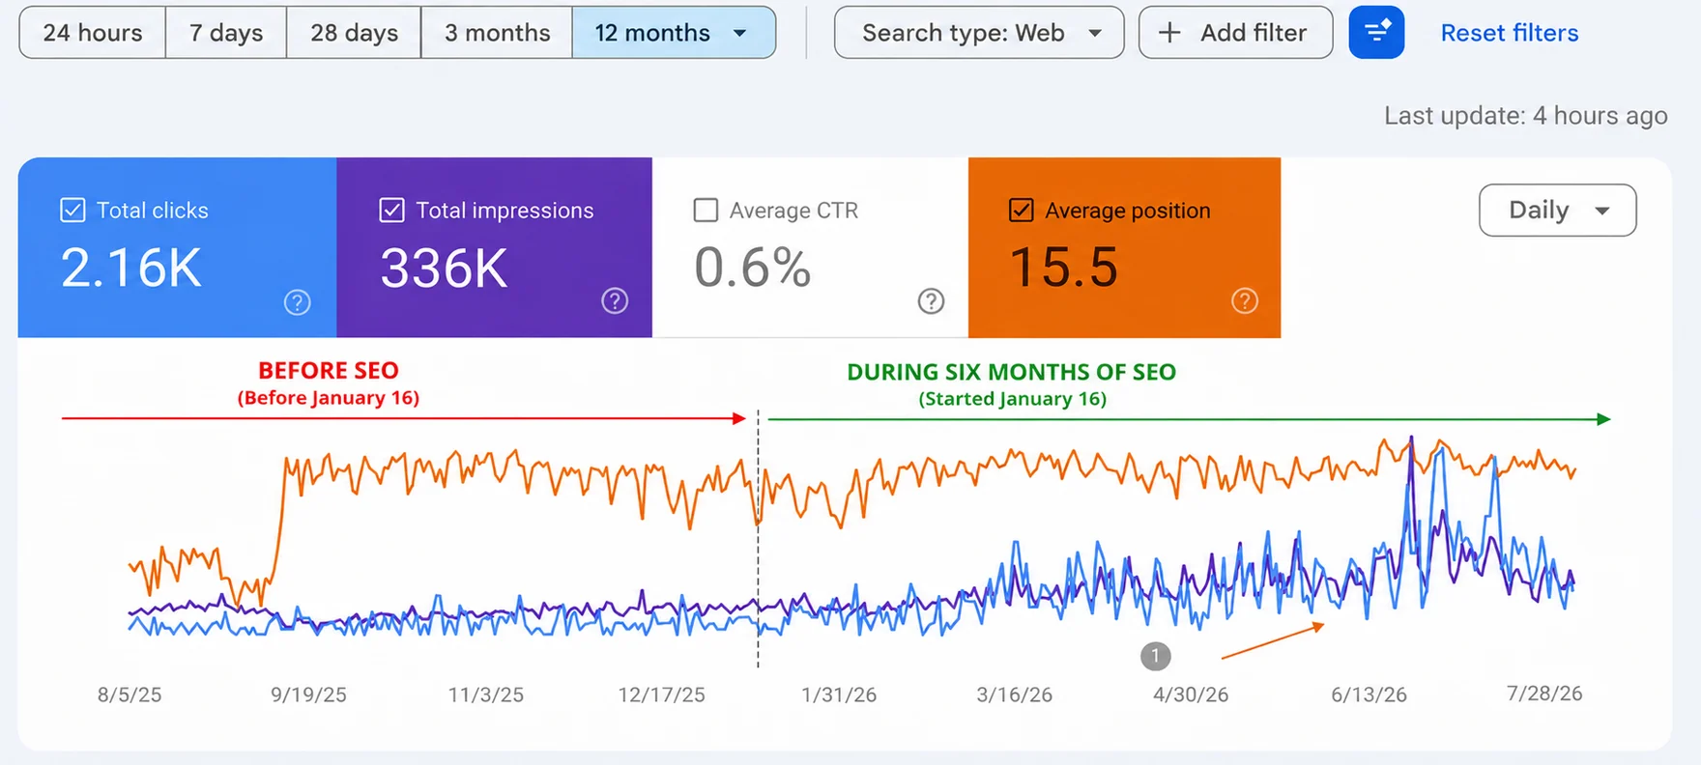Enable the Average CTR checkbox

(706, 210)
